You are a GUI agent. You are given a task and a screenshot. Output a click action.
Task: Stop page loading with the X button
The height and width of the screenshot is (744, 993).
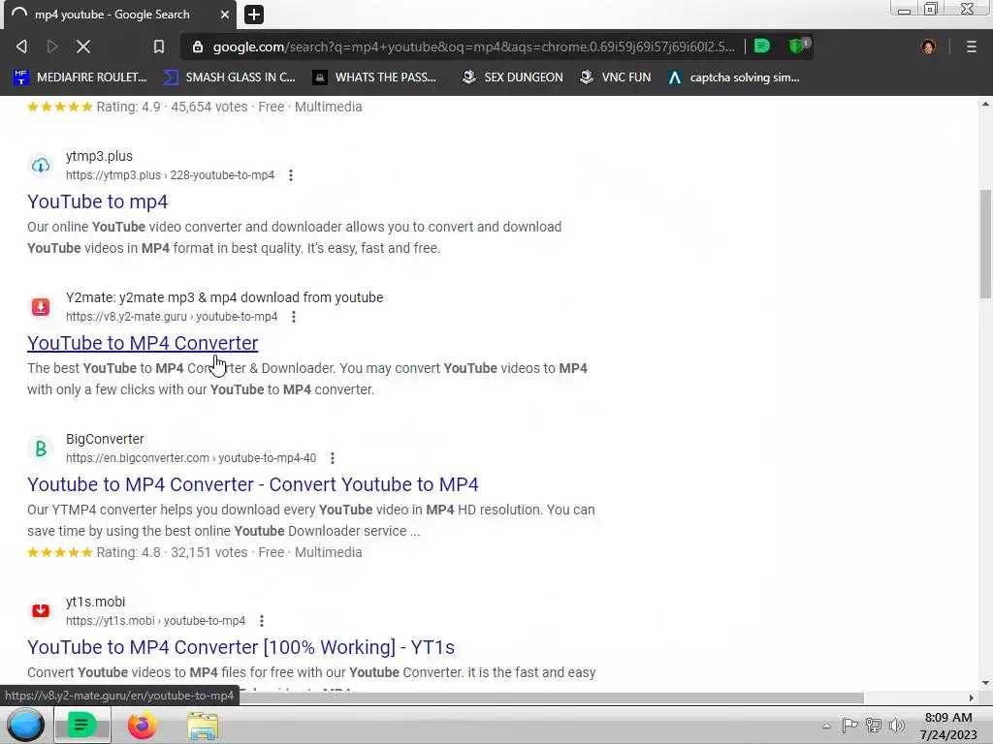(83, 46)
